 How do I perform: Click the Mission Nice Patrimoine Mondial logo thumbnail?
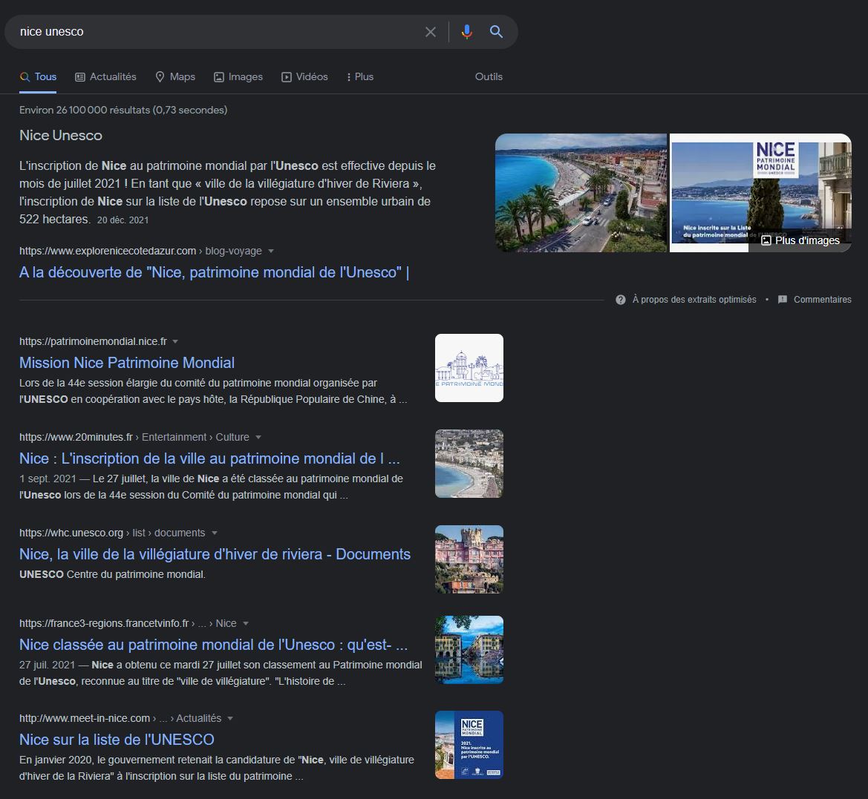pos(469,368)
